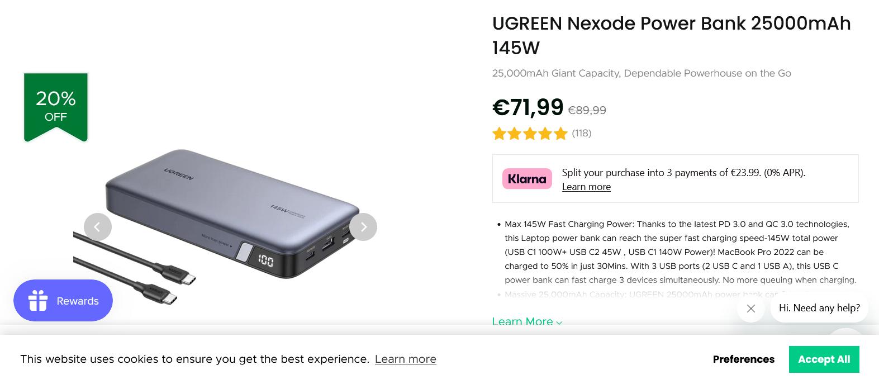Click the green 20% OFF badge
This screenshot has width=879, height=384.
pyautogui.click(x=56, y=106)
